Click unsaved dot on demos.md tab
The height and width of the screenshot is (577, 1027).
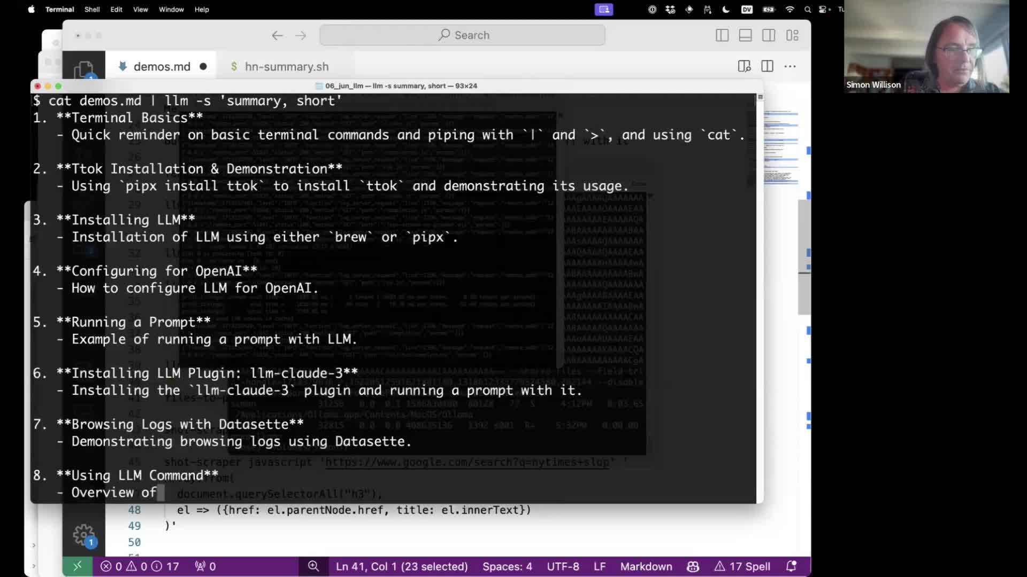click(203, 66)
